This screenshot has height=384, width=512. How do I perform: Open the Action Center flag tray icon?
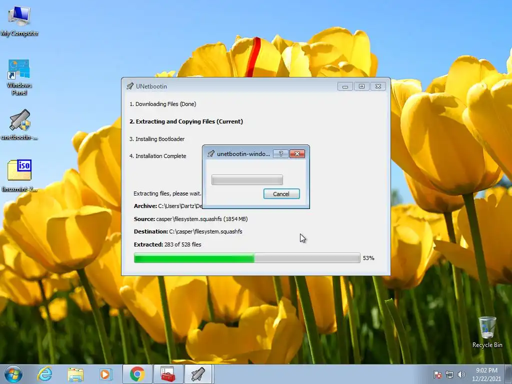coord(437,374)
